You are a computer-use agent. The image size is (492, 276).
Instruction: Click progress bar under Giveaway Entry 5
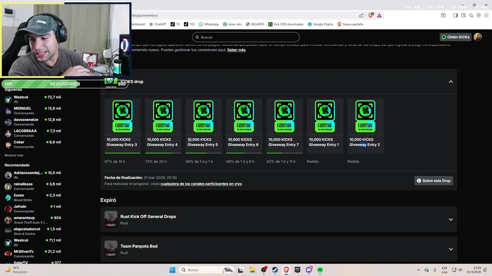[204, 153]
